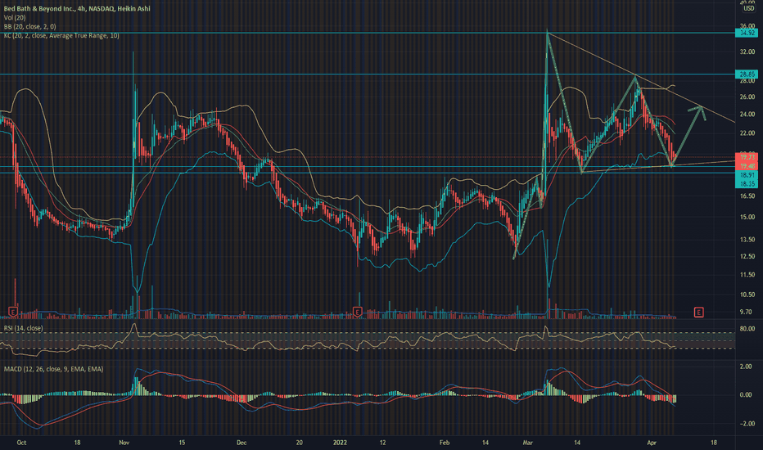Click the 32.00 price axis label
This screenshot has width=763, height=450.
coord(747,52)
